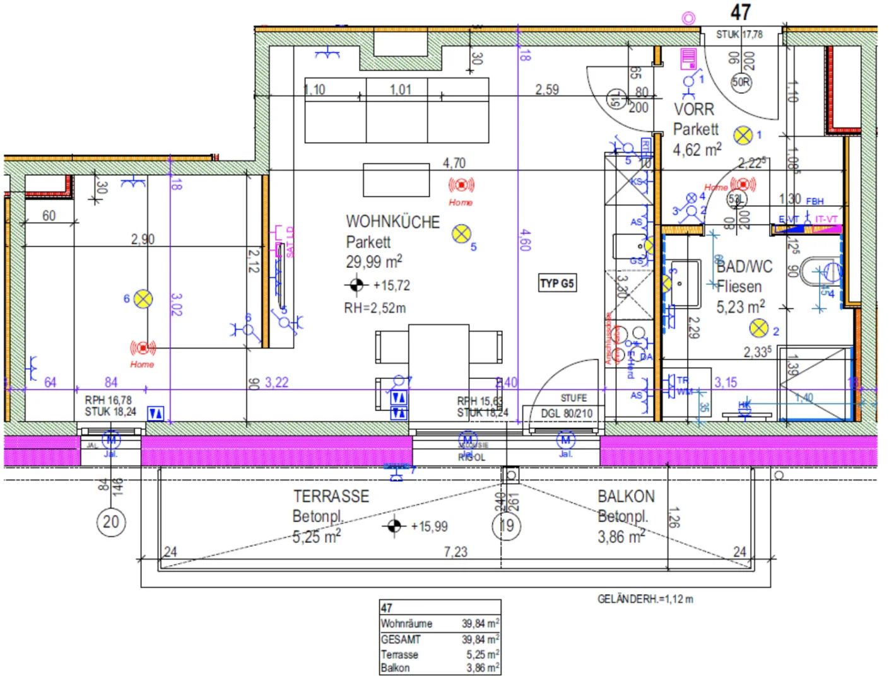Click the terrace level marker +15,99
The image size is (894, 681).
click(x=394, y=525)
